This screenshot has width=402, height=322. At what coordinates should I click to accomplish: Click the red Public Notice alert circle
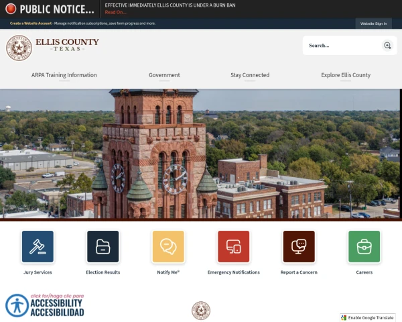tap(11, 9)
